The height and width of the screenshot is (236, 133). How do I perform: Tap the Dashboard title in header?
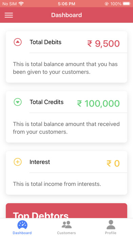tap(66, 15)
